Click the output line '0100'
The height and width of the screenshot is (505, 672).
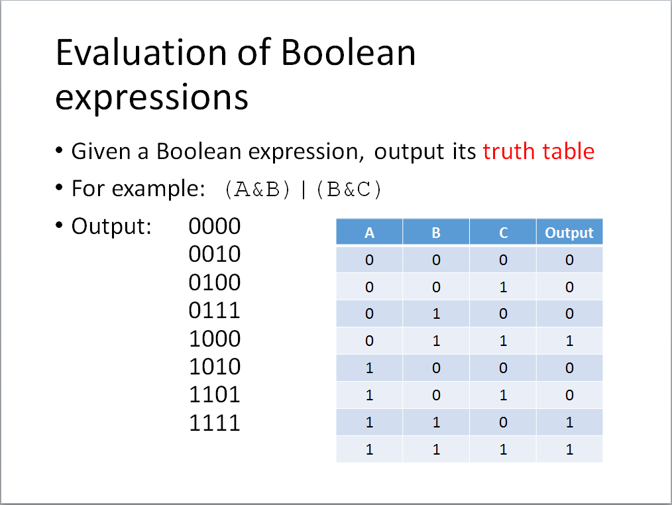[215, 283]
